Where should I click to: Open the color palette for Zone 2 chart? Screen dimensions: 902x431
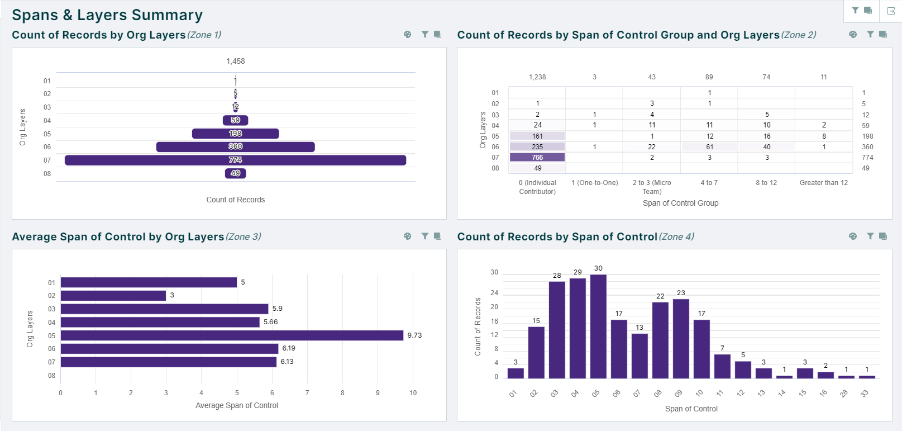tap(853, 35)
